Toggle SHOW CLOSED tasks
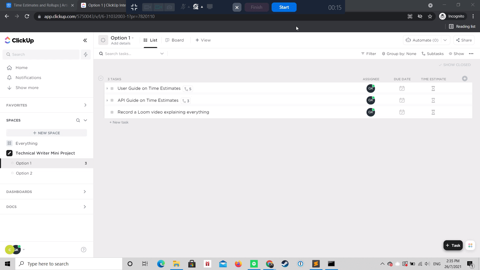This screenshot has width=480, height=270. tap(454, 65)
